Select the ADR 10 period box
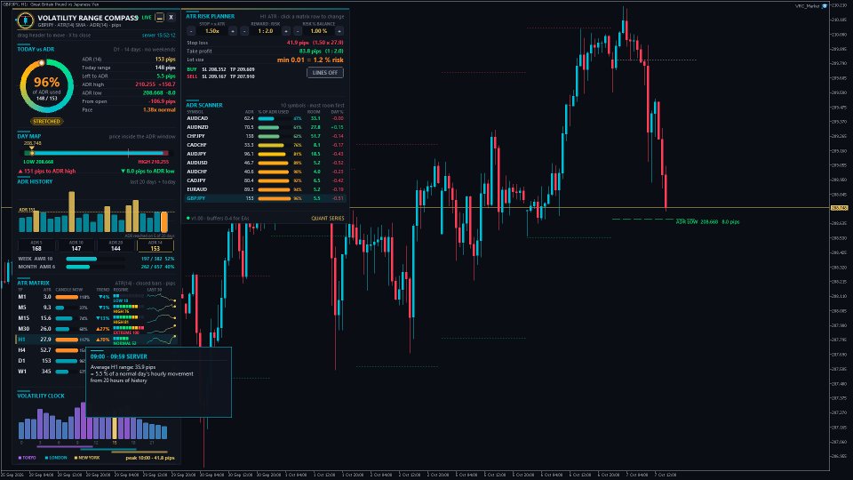 [x=76, y=246]
